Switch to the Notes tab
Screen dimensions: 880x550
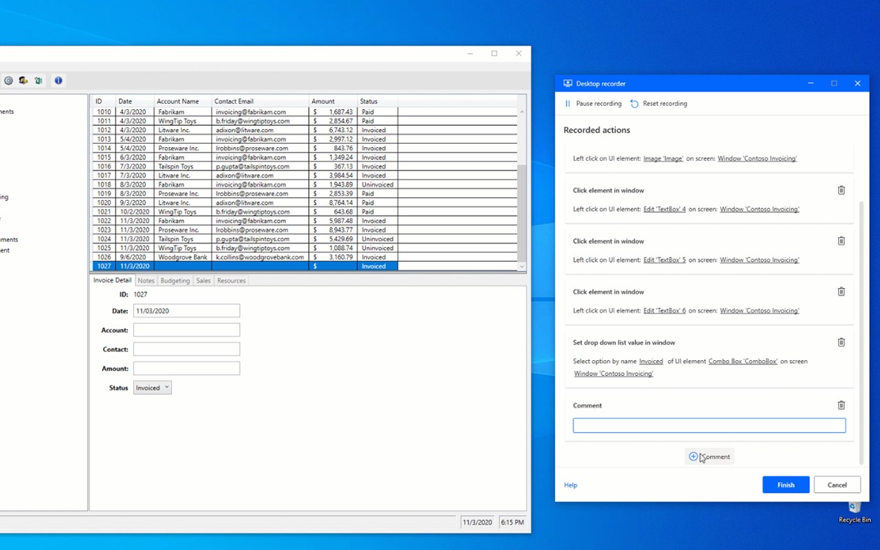146,280
